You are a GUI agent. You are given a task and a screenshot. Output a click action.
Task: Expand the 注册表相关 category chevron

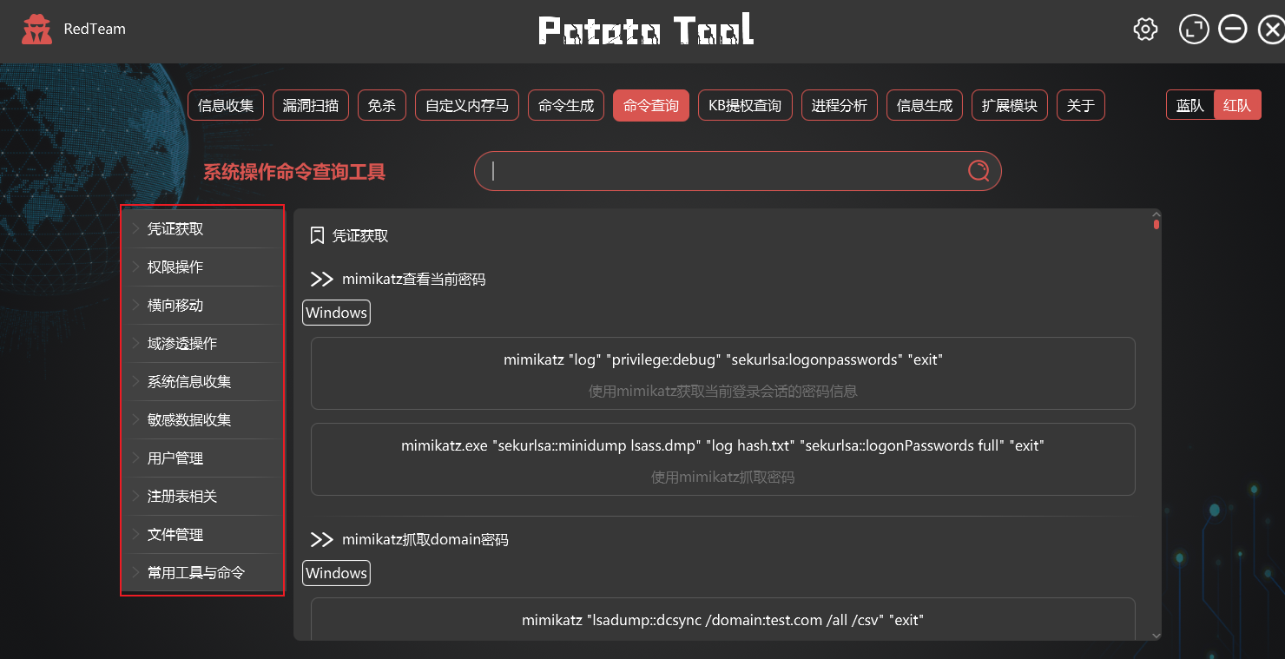click(x=136, y=496)
